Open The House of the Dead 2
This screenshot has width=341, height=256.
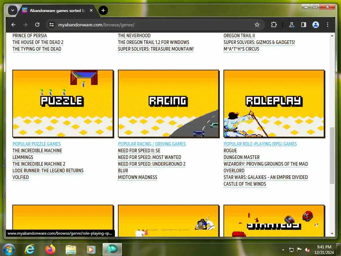pos(38,42)
